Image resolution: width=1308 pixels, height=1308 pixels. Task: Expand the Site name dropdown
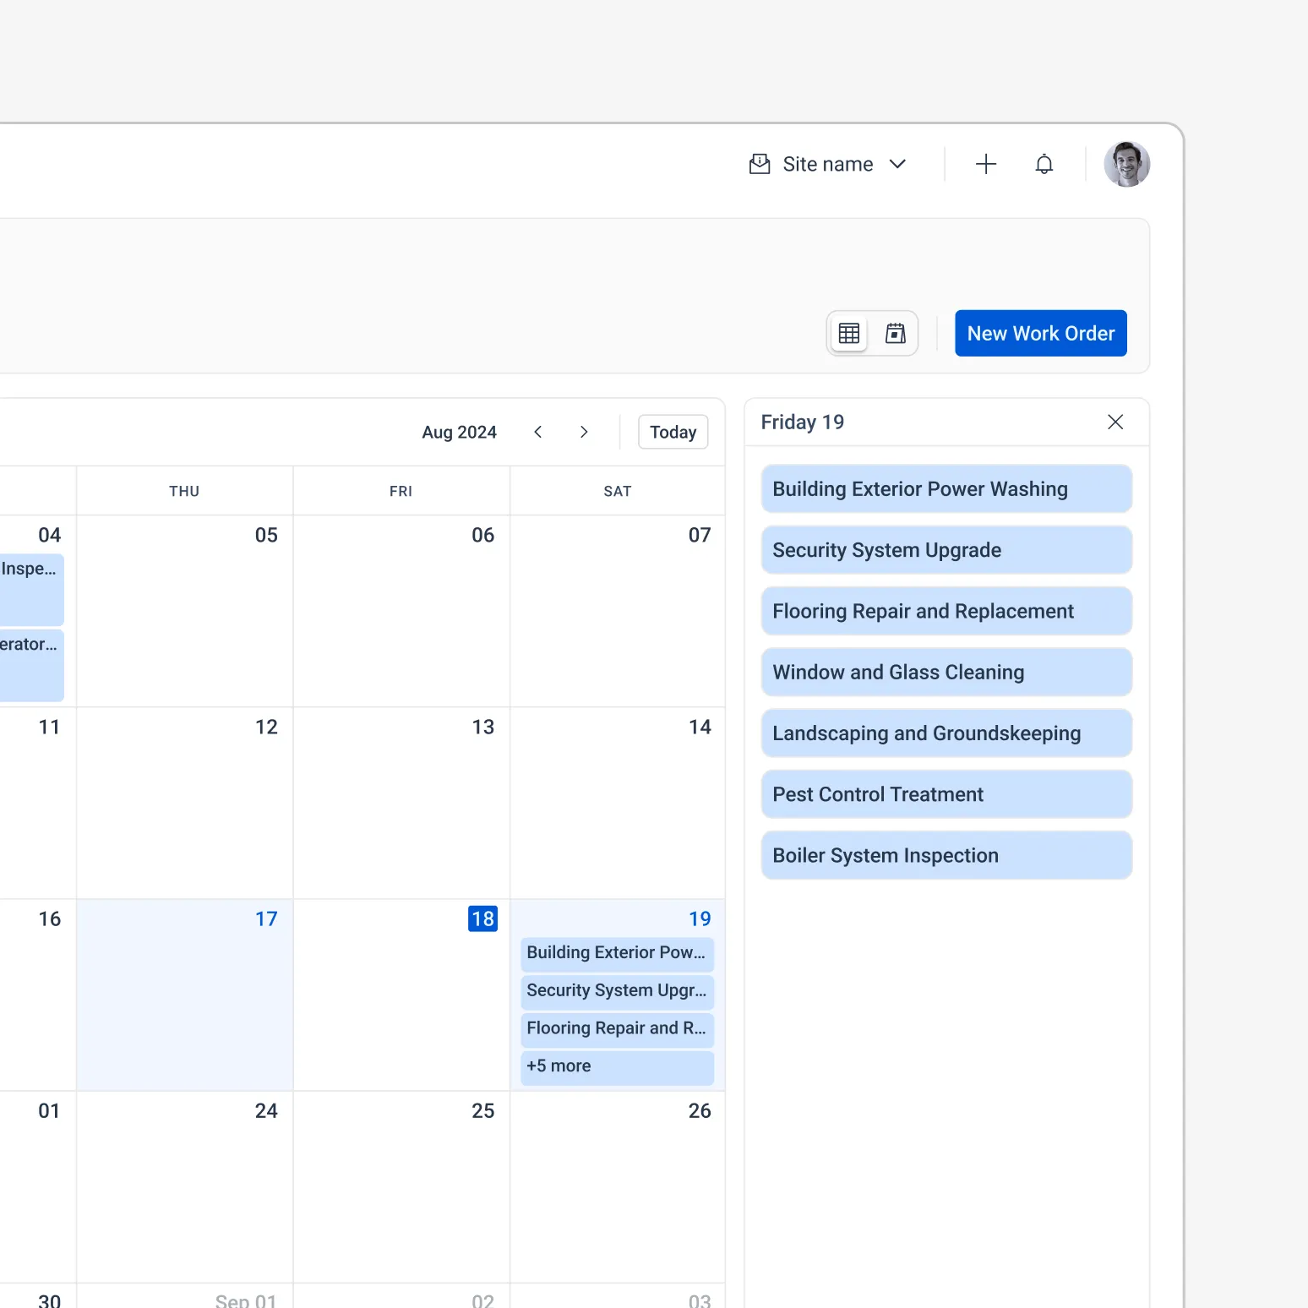[897, 164]
